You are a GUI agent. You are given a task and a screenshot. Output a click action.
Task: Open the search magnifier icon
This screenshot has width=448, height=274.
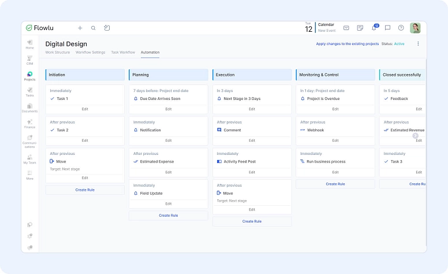pos(94,28)
